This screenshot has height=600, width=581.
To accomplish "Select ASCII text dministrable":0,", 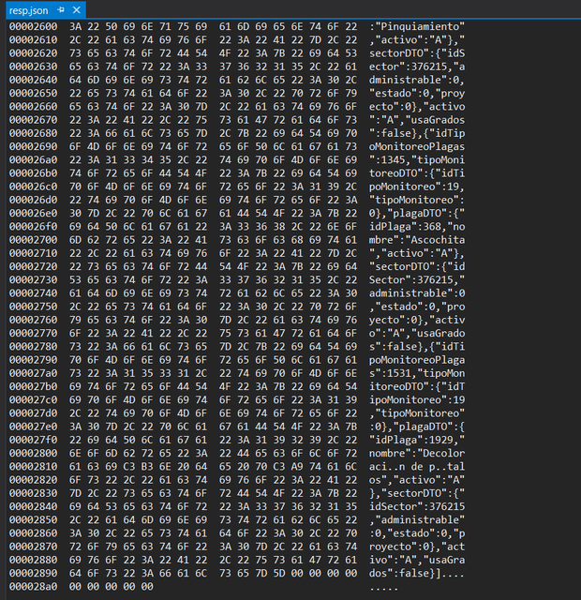I will coord(417,80).
